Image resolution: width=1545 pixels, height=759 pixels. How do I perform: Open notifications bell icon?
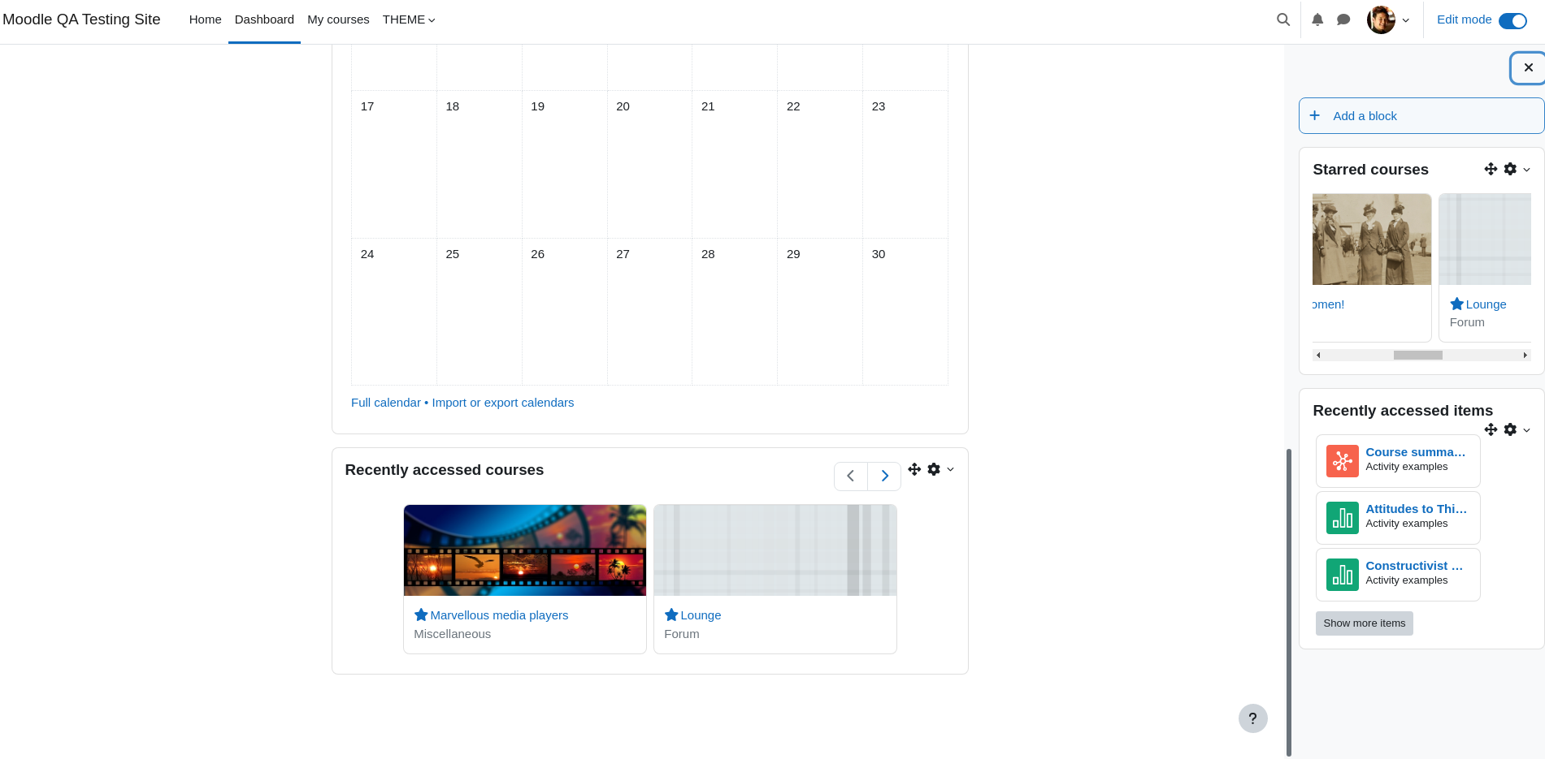(1317, 19)
